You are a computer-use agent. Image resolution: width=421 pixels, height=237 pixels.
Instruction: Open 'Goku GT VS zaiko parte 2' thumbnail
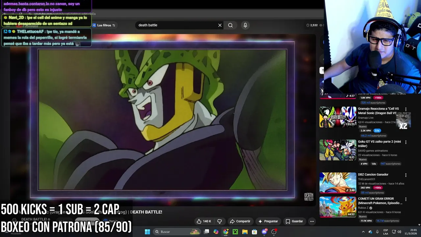coord(338,150)
